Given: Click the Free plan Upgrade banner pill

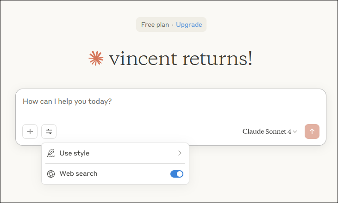Looking at the screenshot, I should click(171, 24).
